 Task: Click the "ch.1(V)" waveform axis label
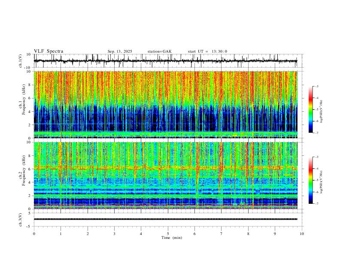[x=21, y=61]
